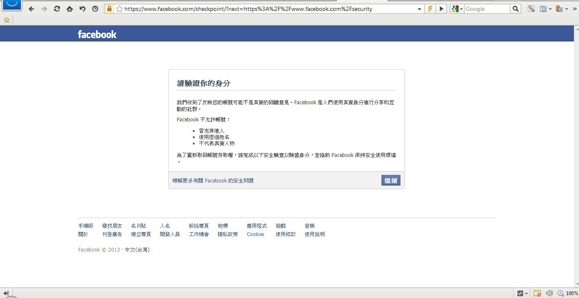Click the camera screenshot tool icon
Viewport: 579px width, 298px height.
[543, 9]
